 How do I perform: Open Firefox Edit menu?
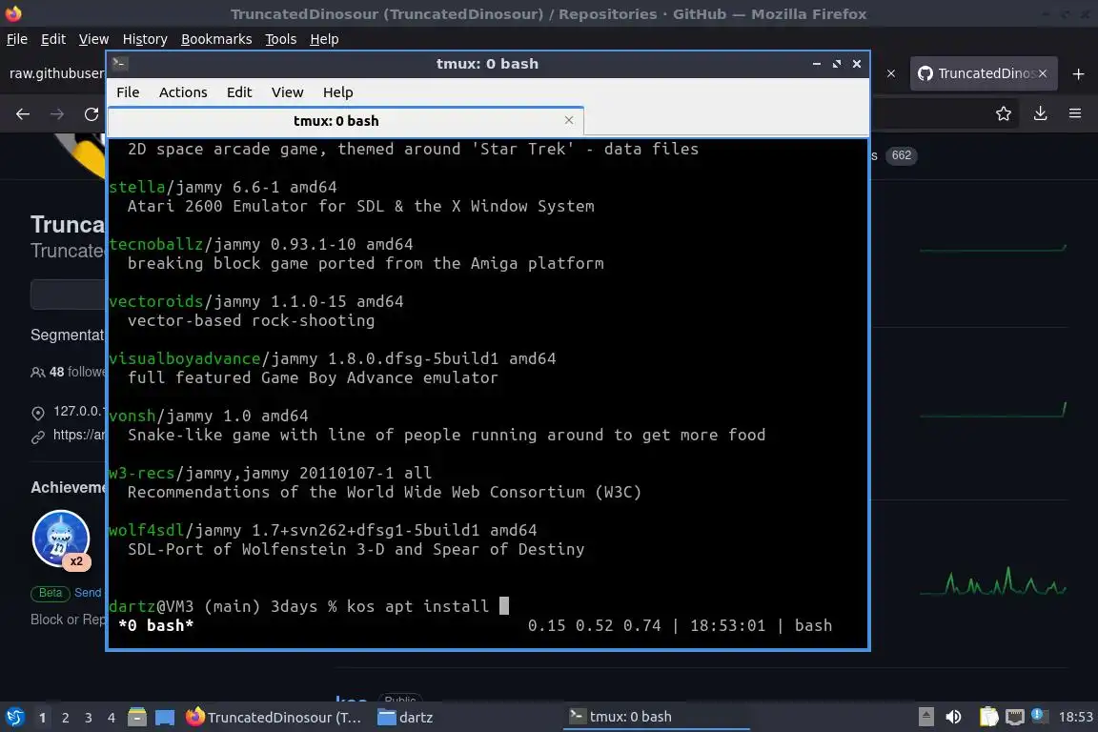tap(53, 39)
